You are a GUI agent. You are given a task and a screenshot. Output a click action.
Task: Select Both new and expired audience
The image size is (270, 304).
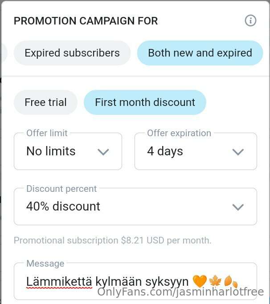[200, 53]
